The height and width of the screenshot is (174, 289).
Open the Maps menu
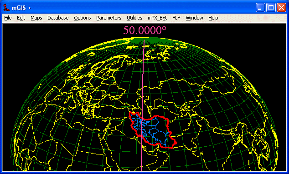pyautogui.click(x=36, y=18)
